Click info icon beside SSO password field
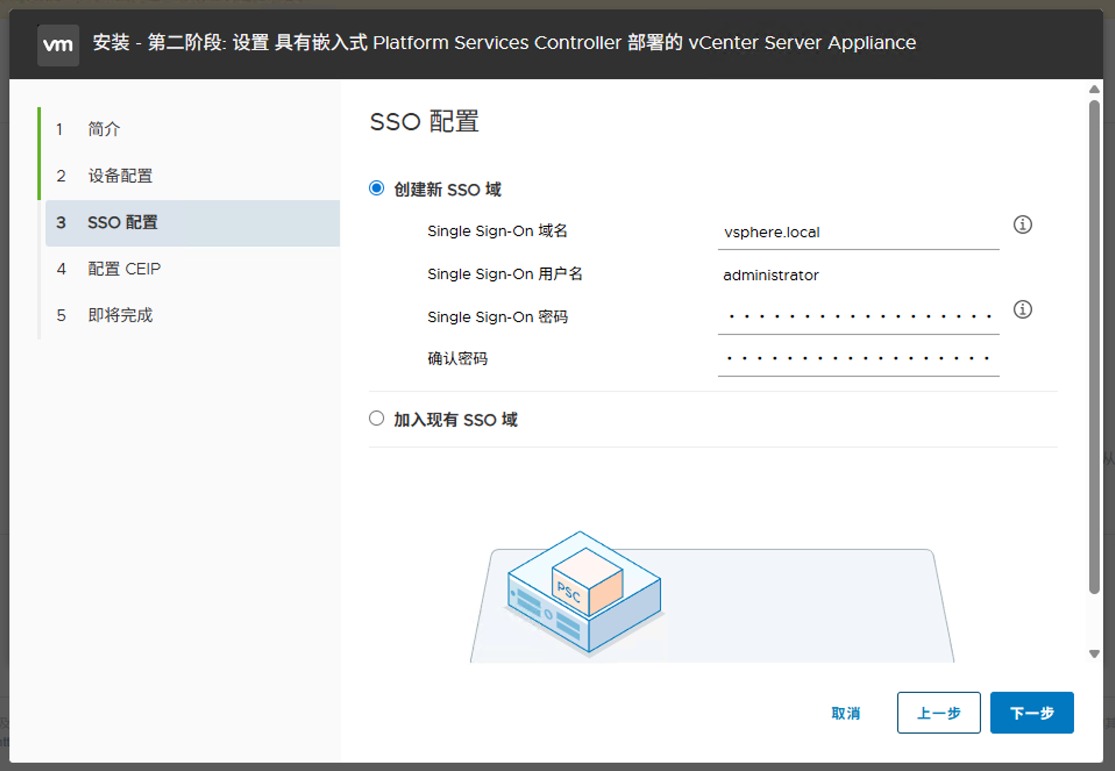The height and width of the screenshot is (771, 1115). 1022,309
